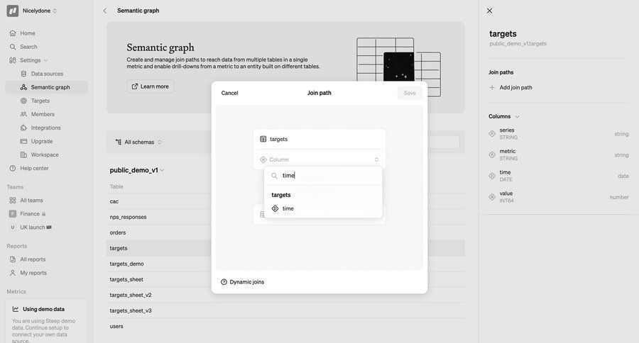Click the Settings grid icon in sidebar
The image size is (639, 343).
pos(13,60)
